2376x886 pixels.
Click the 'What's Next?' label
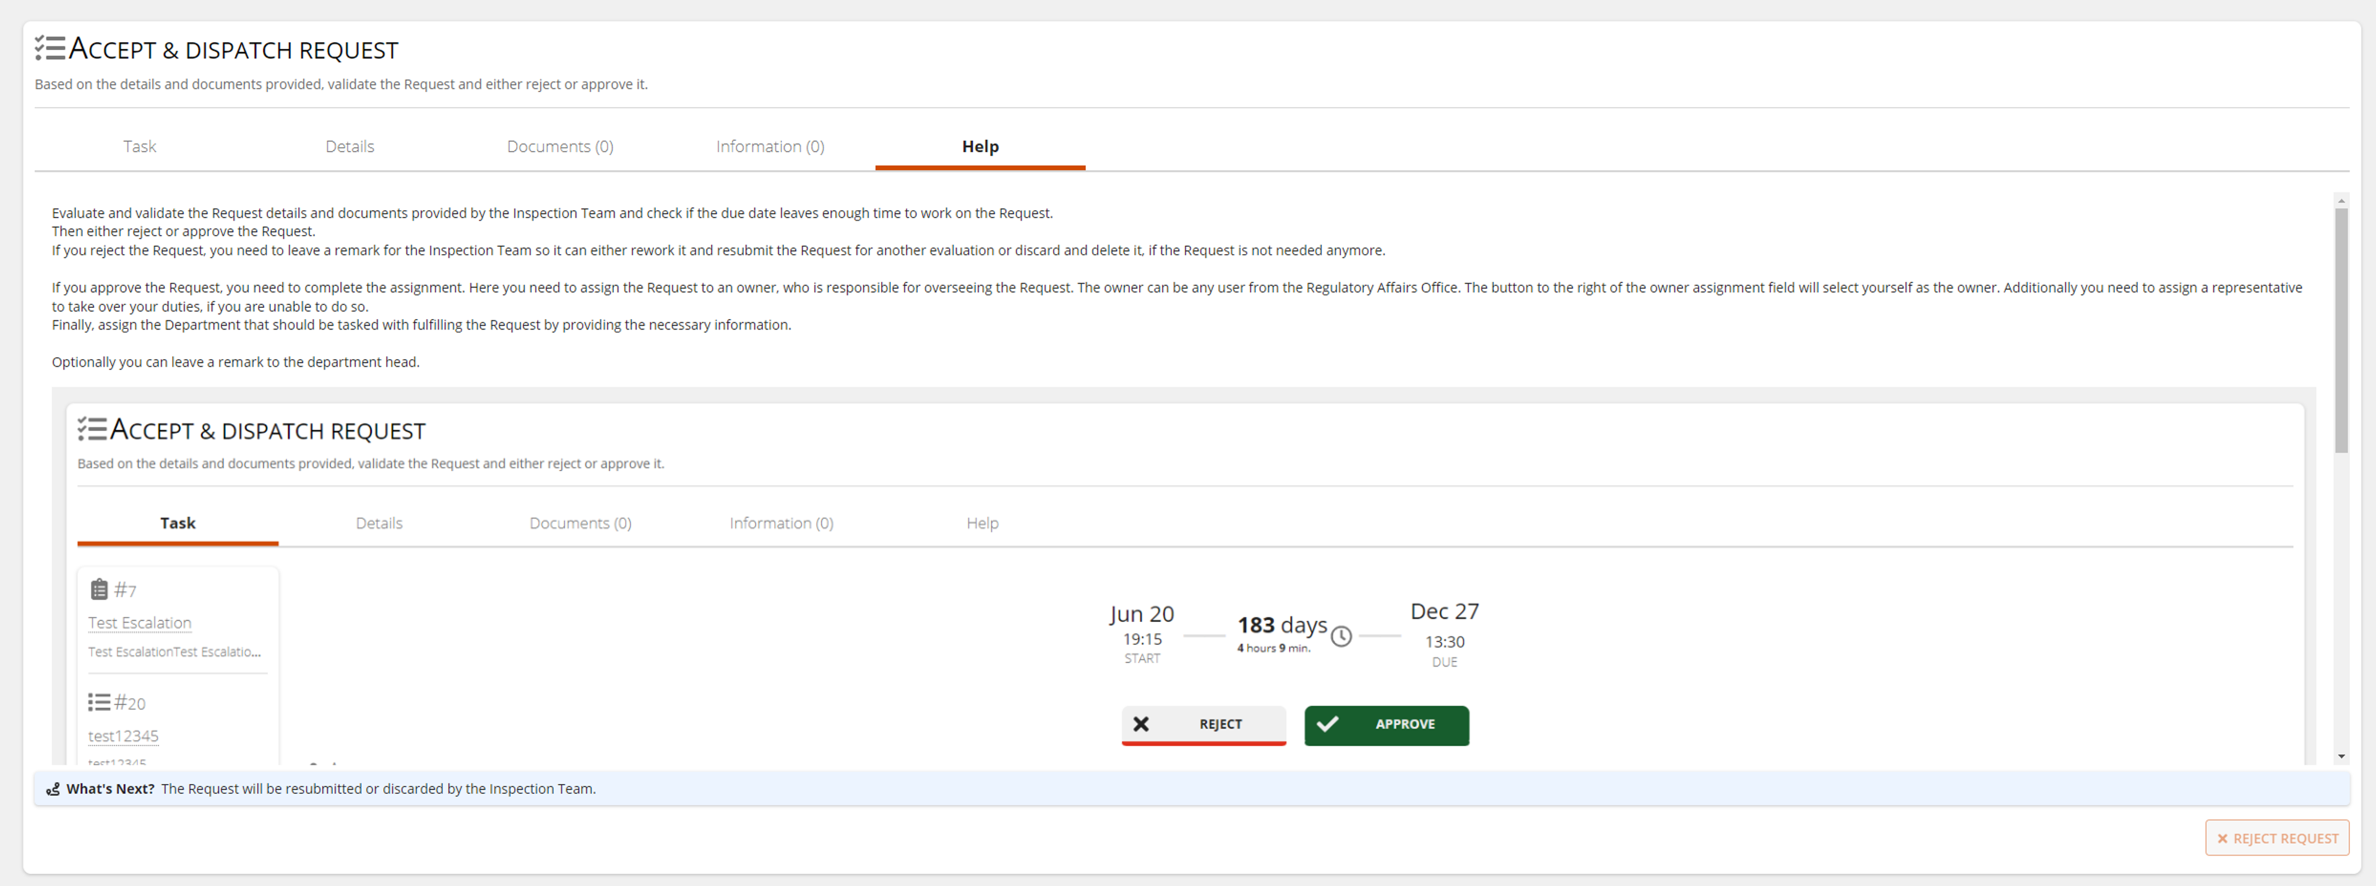pos(111,789)
